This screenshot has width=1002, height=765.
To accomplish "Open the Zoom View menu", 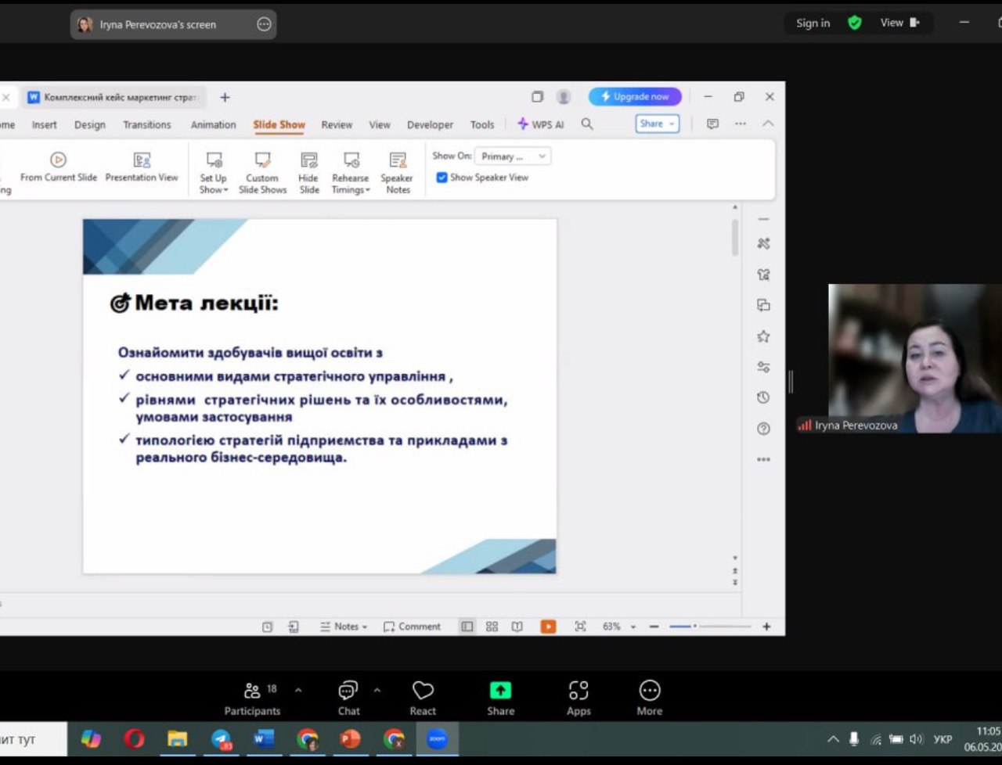I will coord(899,23).
